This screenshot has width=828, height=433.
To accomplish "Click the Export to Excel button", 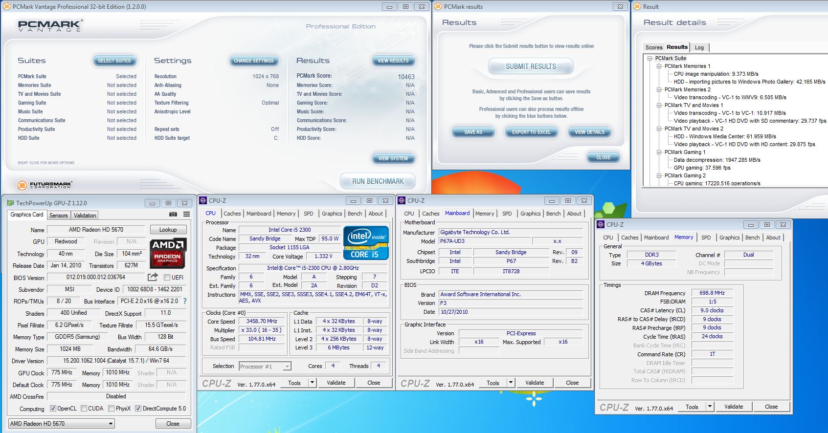I will (x=531, y=132).
